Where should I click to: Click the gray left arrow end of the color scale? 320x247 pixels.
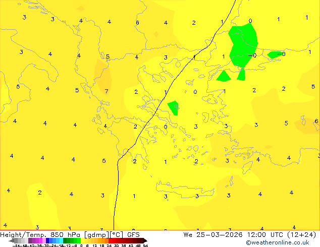point(12,241)
